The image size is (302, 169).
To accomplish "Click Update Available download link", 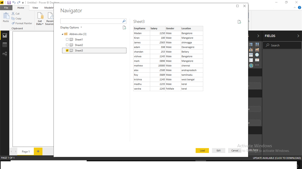I will point(277,158).
